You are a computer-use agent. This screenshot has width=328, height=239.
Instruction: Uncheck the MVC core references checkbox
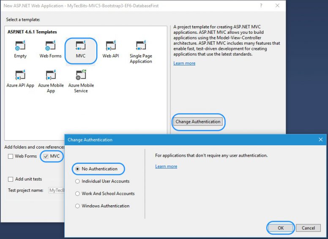click(x=46, y=156)
